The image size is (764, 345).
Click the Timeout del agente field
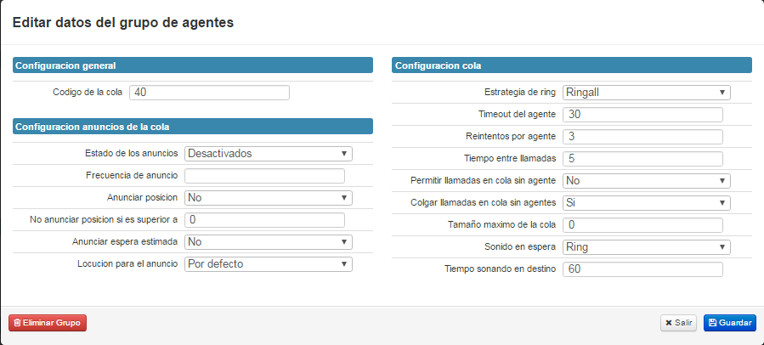pyautogui.click(x=642, y=115)
